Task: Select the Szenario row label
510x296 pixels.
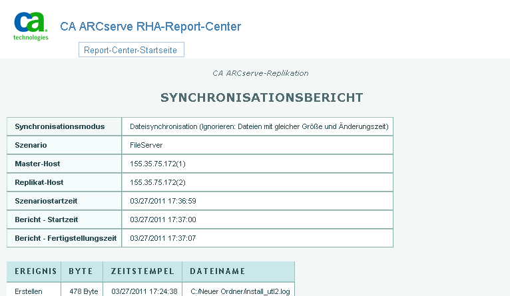Action: (31, 144)
